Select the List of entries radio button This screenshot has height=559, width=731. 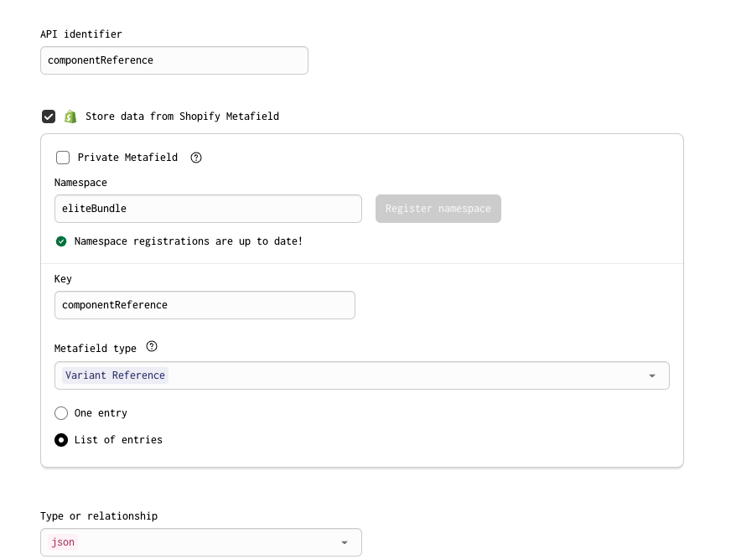(61, 440)
